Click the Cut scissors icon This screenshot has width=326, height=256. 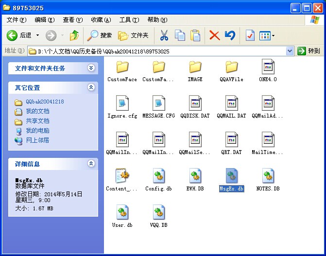[164, 35]
